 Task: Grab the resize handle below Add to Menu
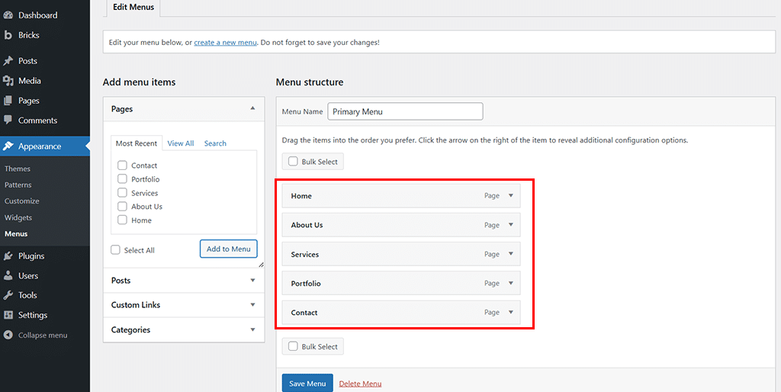pos(261,265)
